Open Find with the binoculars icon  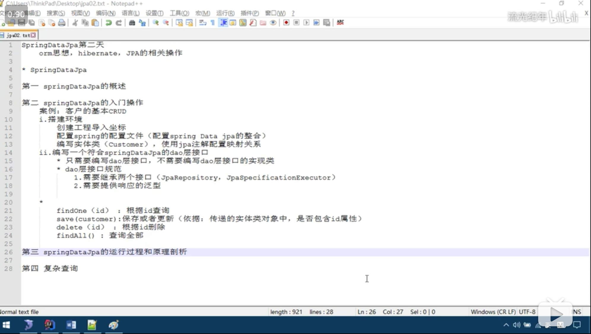click(132, 23)
